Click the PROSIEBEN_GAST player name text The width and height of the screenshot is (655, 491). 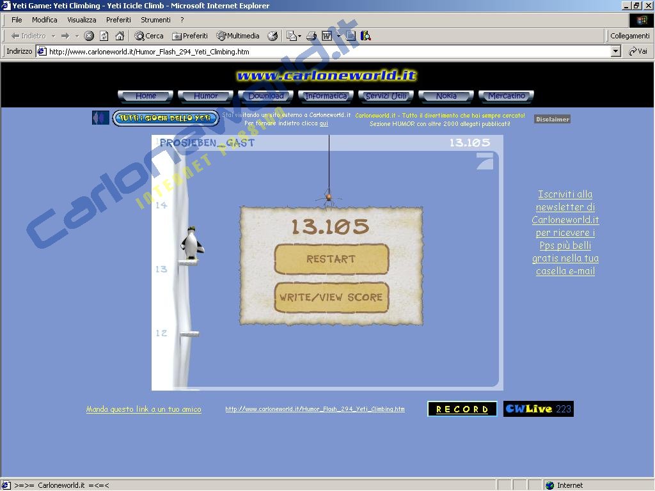pyautogui.click(x=207, y=143)
